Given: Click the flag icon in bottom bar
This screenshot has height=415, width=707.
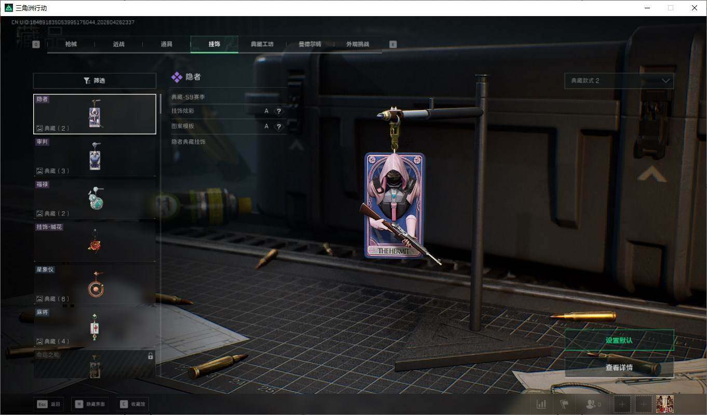Looking at the screenshot, I should pos(564,404).
